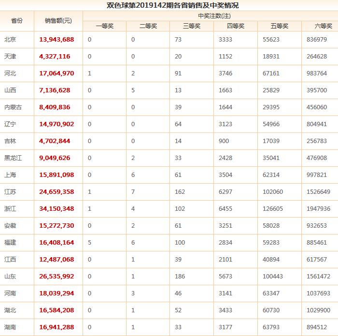Select the 四等奖 column header
Viewport: 338px width, 336px height.
tap(236, 26)
